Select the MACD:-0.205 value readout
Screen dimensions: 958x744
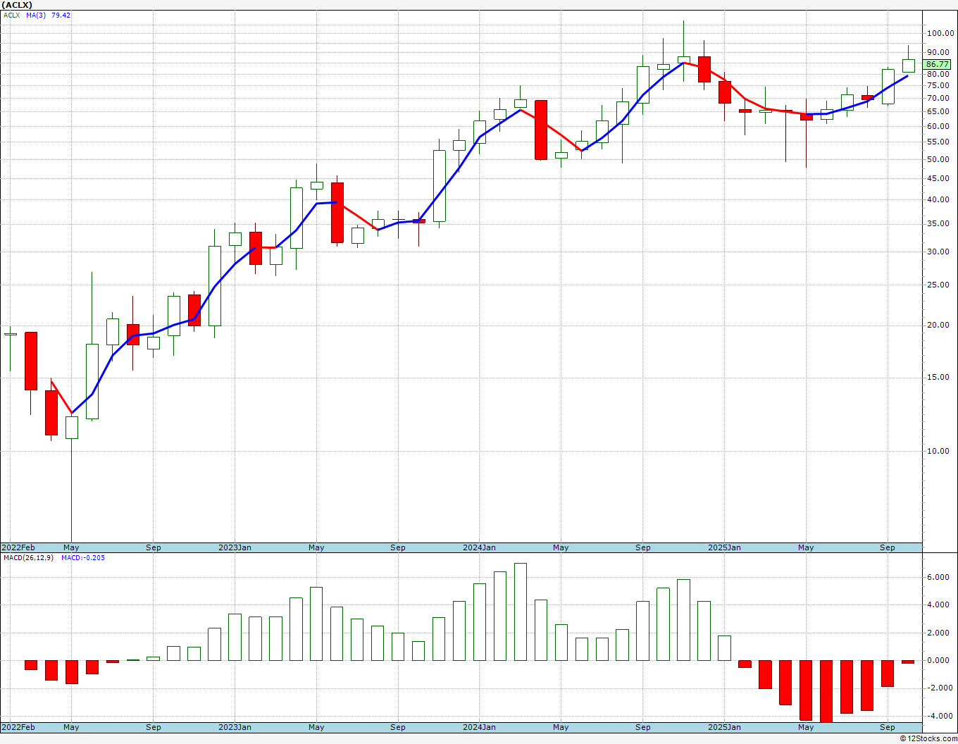83,557
